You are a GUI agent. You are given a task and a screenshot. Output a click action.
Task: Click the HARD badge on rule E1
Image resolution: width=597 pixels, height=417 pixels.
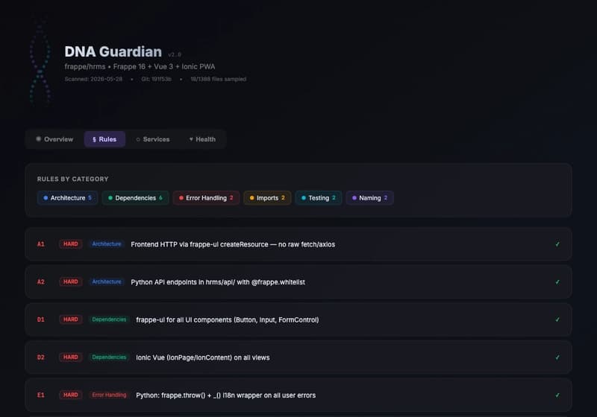tap(71, 395)
